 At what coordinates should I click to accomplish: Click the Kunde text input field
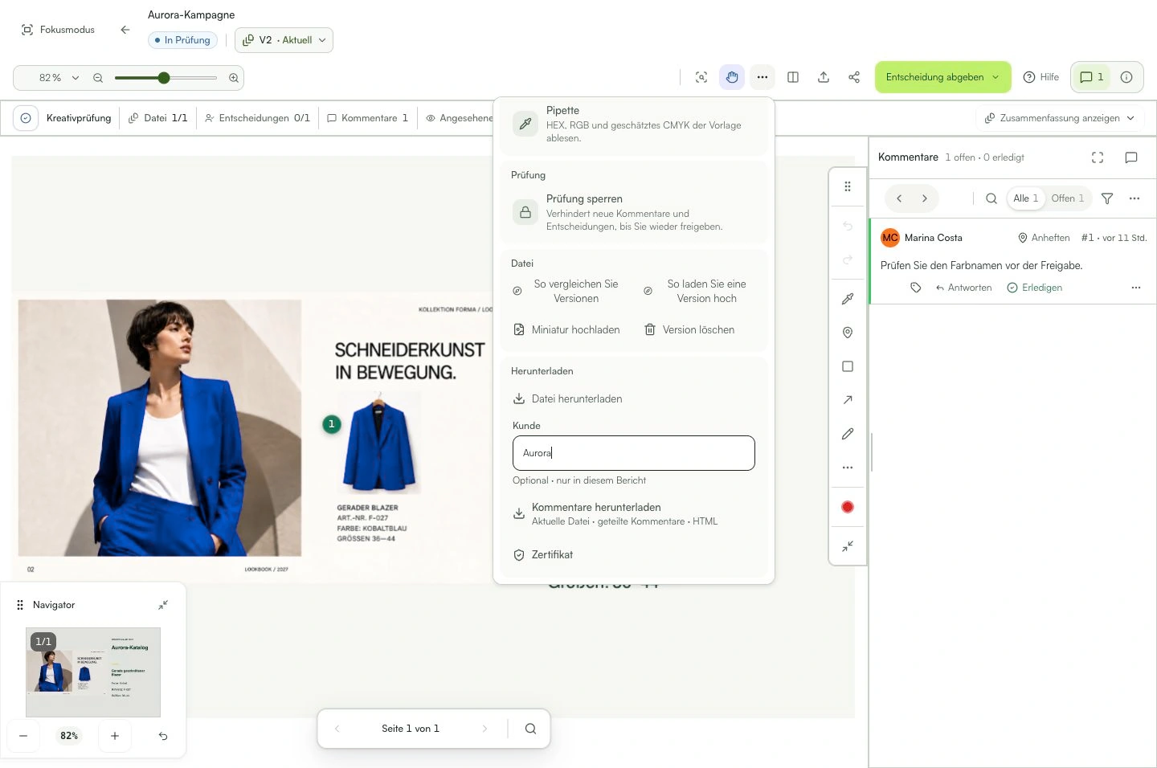634,453
